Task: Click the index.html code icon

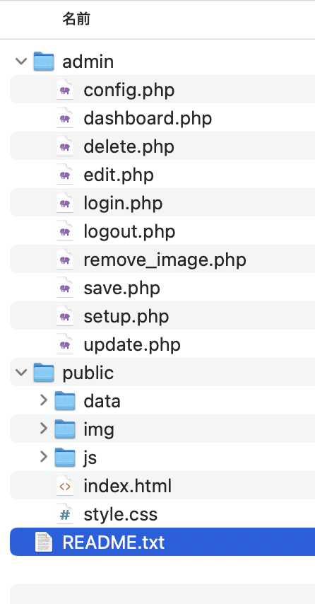Action: coord(65,486)
